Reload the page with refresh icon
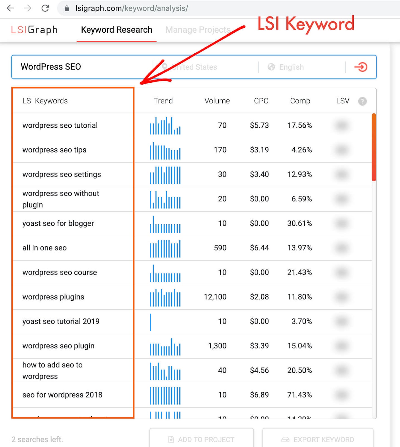400x447 pixels. (x=45, y=8)
